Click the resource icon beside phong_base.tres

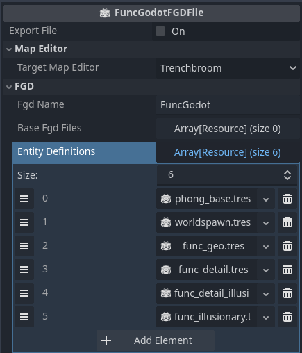(x=166, y=199)
